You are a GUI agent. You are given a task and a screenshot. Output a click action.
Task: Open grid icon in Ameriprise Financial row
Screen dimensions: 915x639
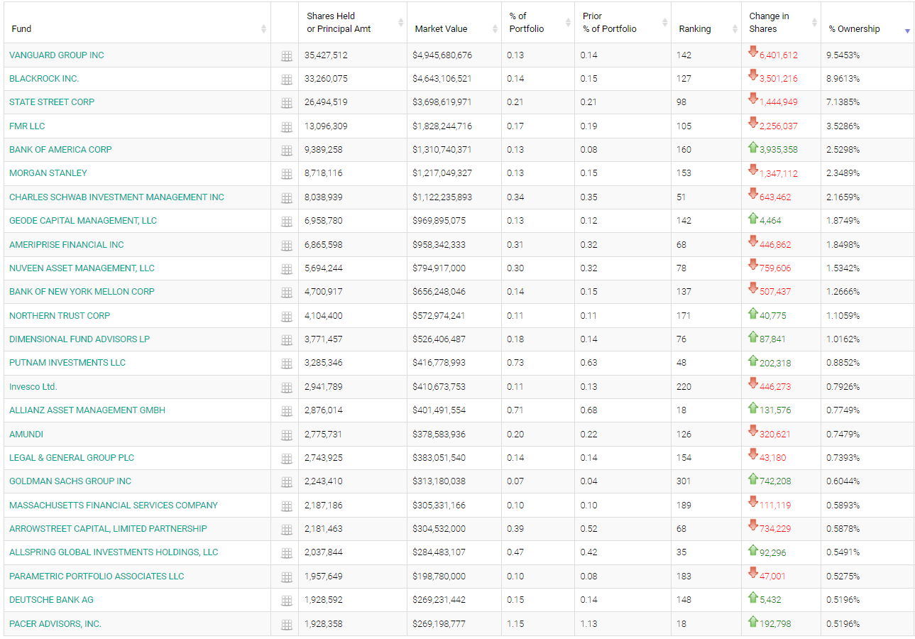coord(287,246)
